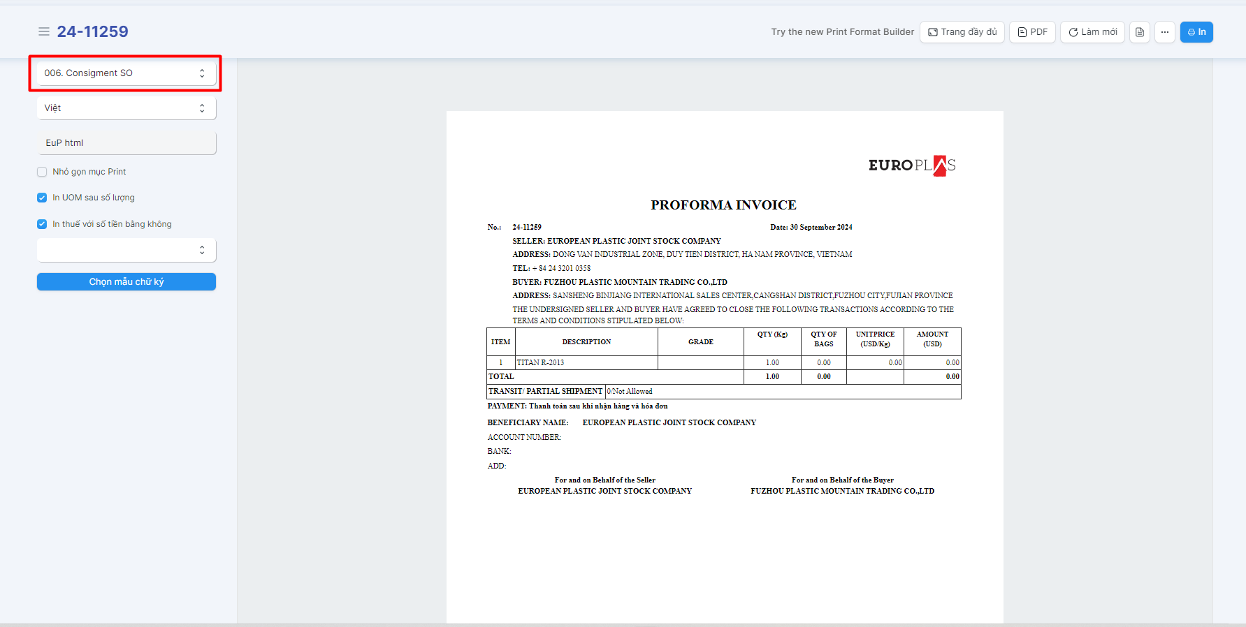Click Try the new Print Format Builder
The width and height of the screenshot is (1246, 627).
842,32
